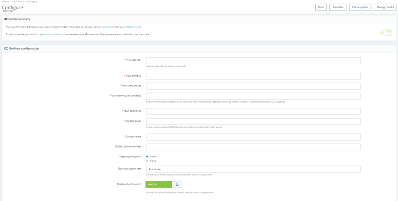Screen dimensions: 398x201
Task: Click the green button color hex field
Action: coord(159,185)
